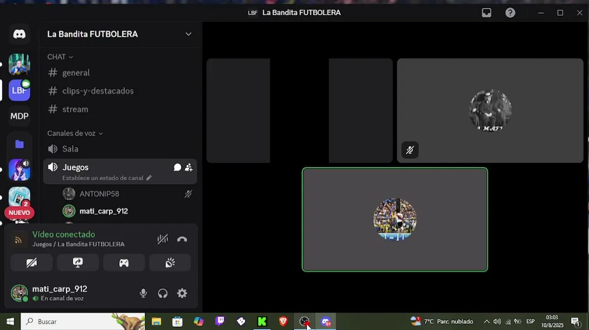589x330 pixels.
Task: Start an activity with the gamepad button
Action: point(124,263)
